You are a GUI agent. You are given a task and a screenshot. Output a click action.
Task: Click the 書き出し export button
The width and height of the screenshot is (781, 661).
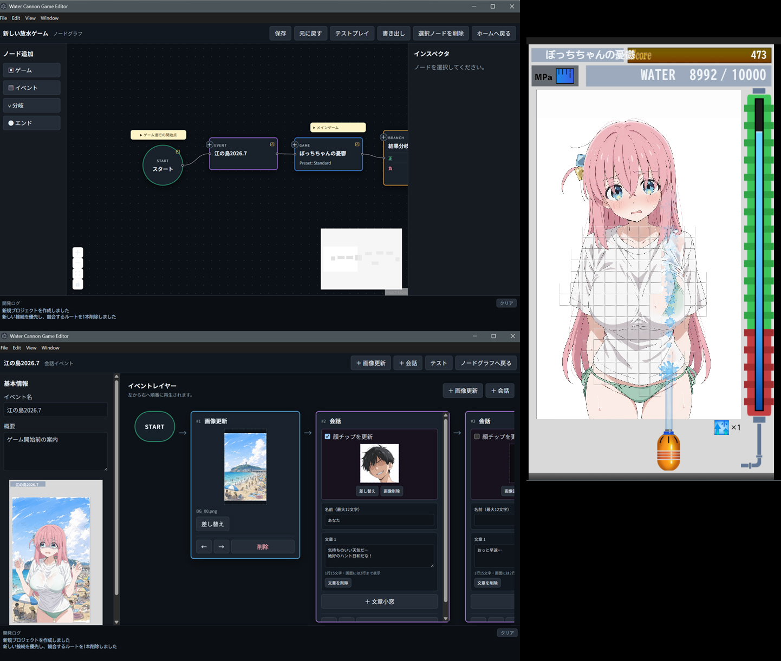tap(394, 34)
